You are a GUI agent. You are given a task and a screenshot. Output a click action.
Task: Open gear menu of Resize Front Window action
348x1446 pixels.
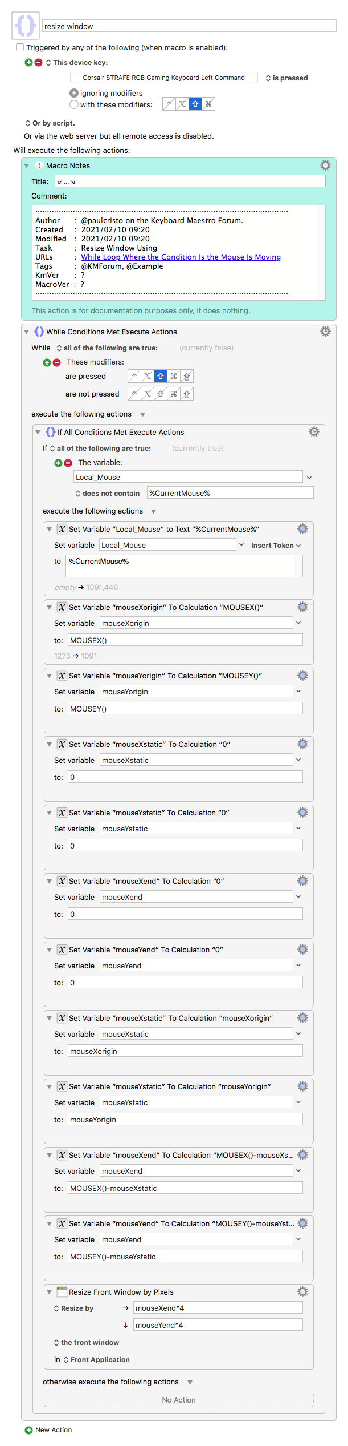302,1292
